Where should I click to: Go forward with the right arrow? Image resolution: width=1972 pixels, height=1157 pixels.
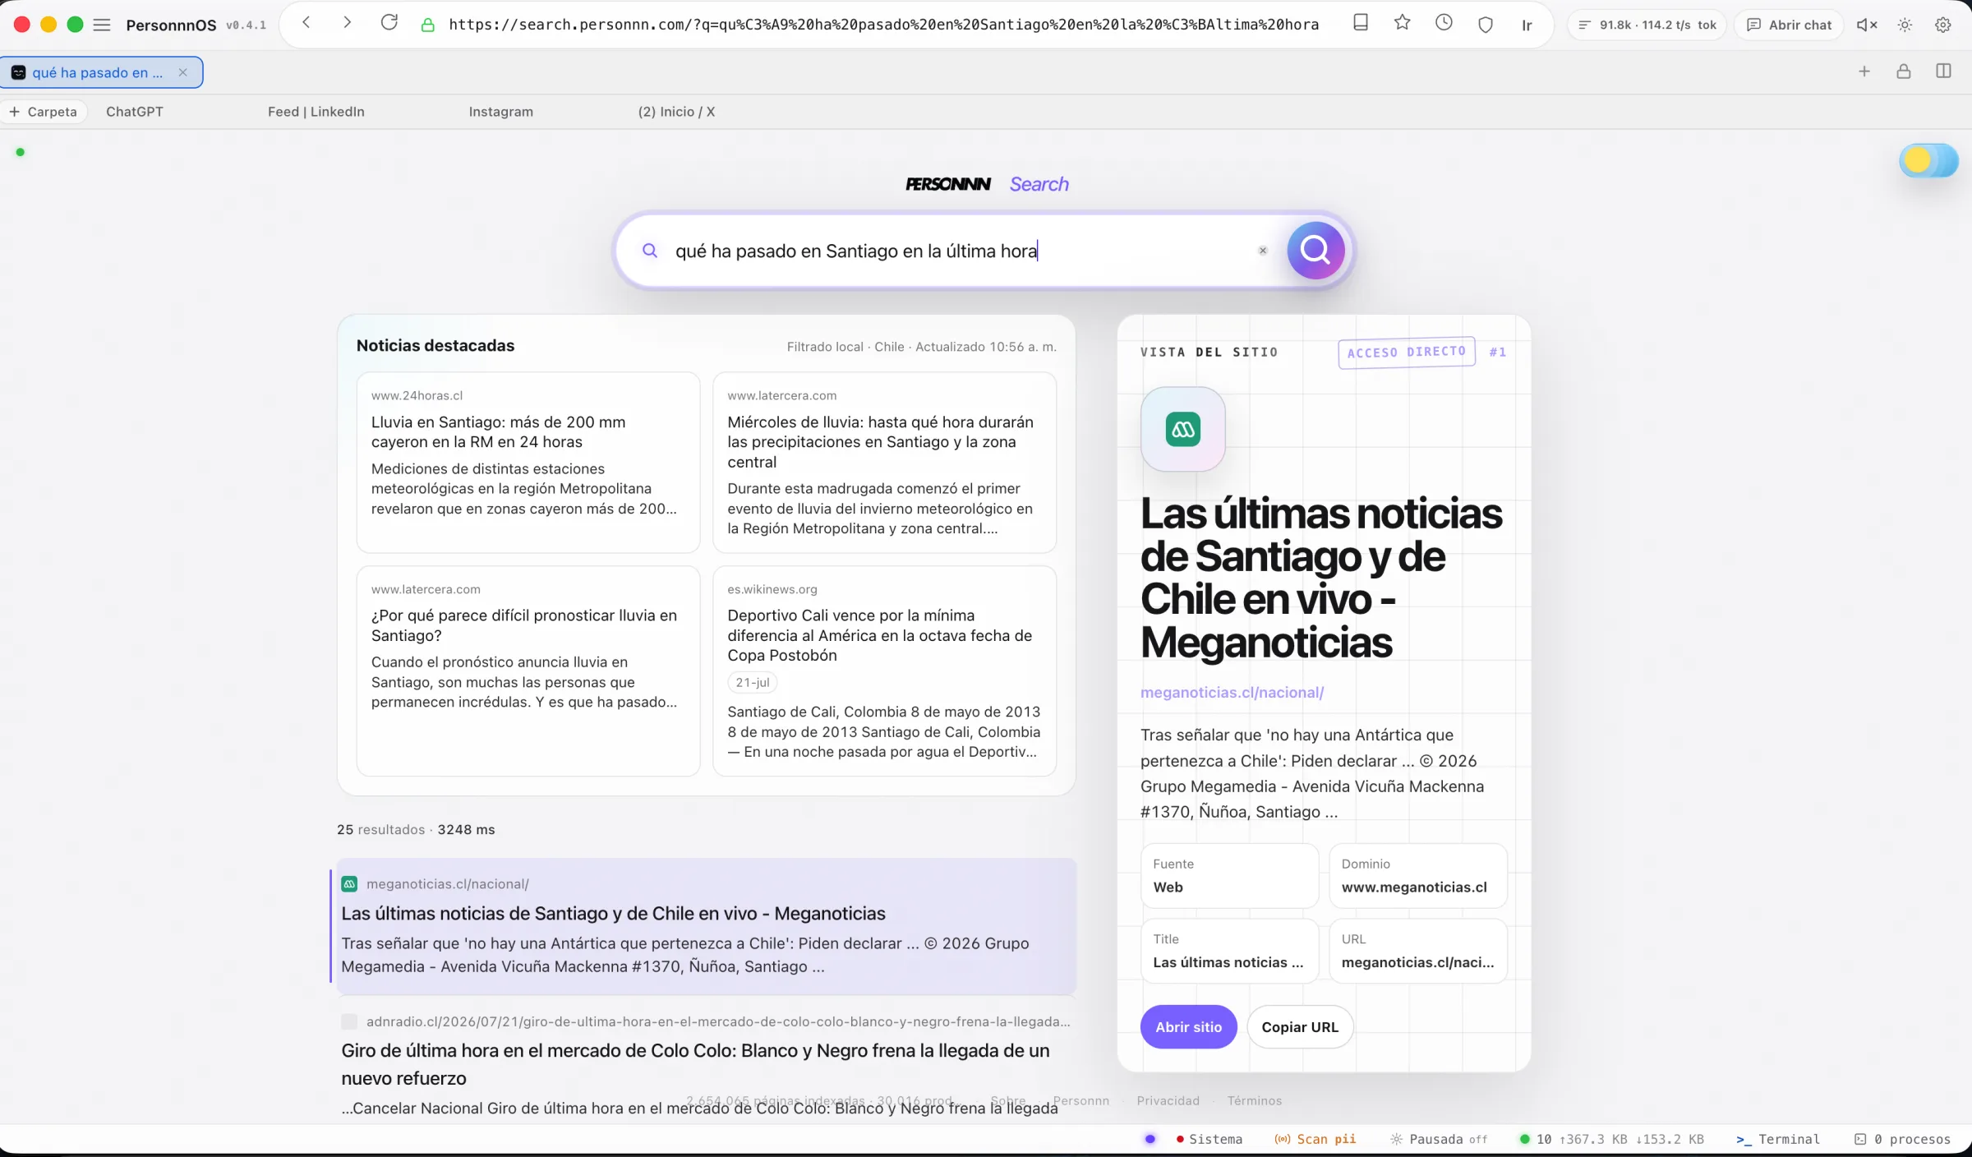pos(347,23)
